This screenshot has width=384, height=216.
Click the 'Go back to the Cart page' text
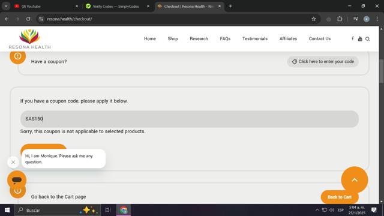pos(59,197)
